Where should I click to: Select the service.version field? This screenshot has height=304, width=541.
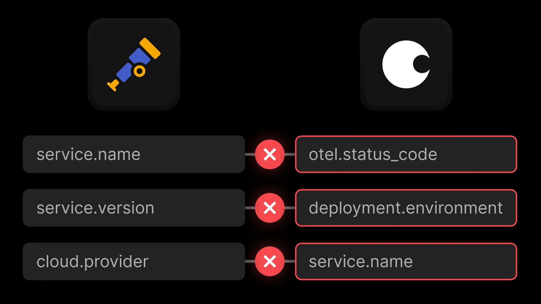pos(134,208)
